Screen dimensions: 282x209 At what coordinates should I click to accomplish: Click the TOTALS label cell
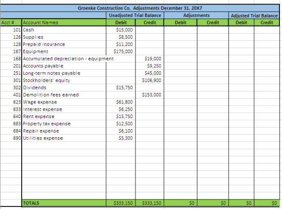point(64,203)
